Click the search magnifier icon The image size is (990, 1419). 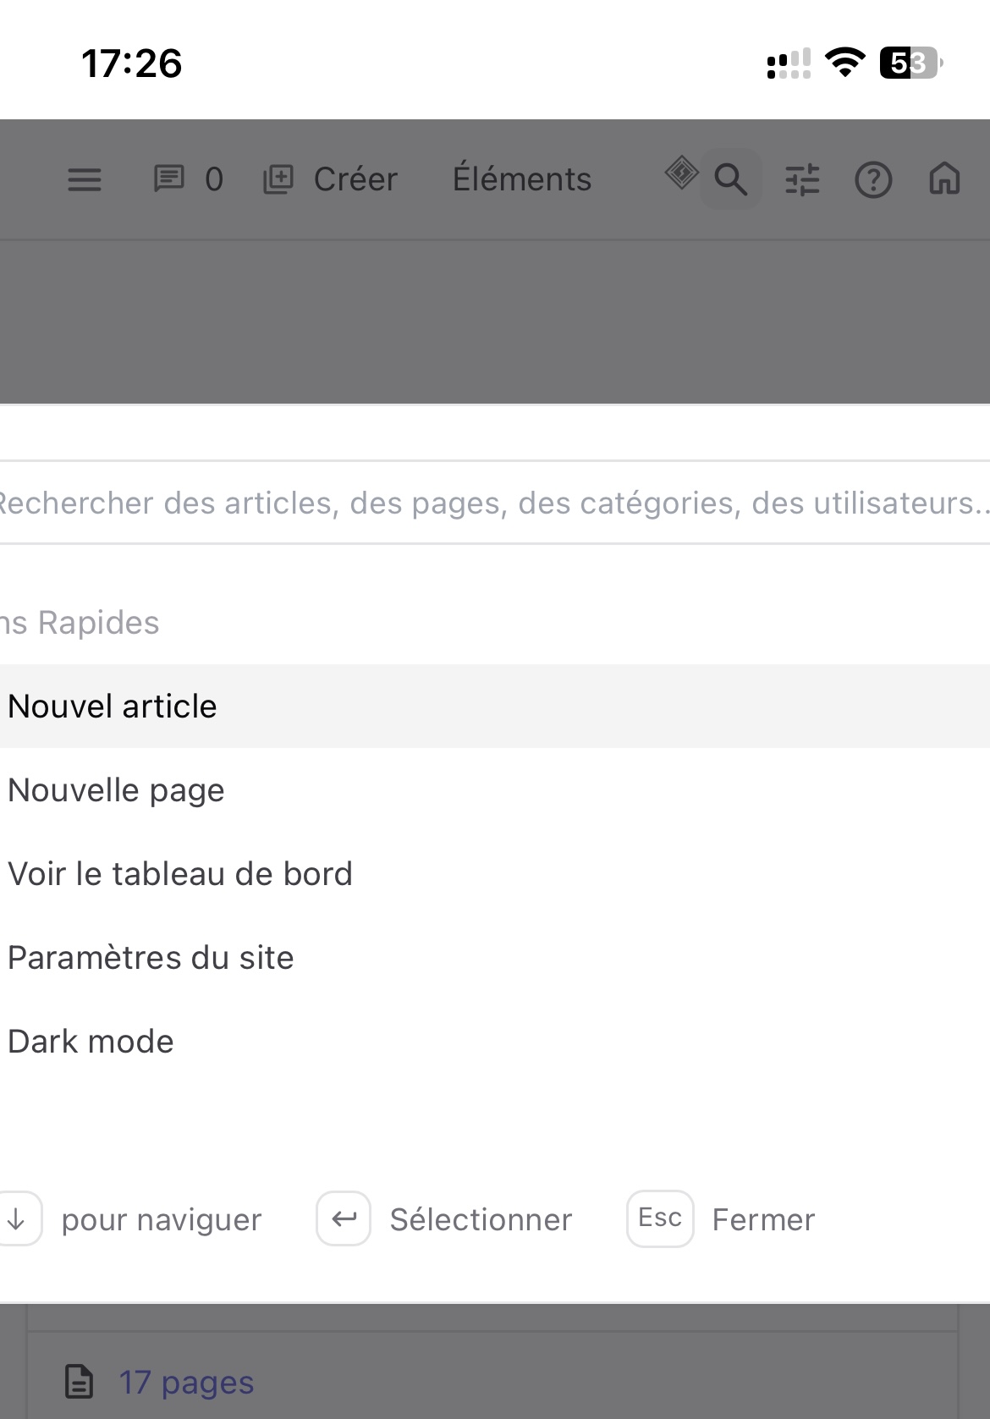731,179
